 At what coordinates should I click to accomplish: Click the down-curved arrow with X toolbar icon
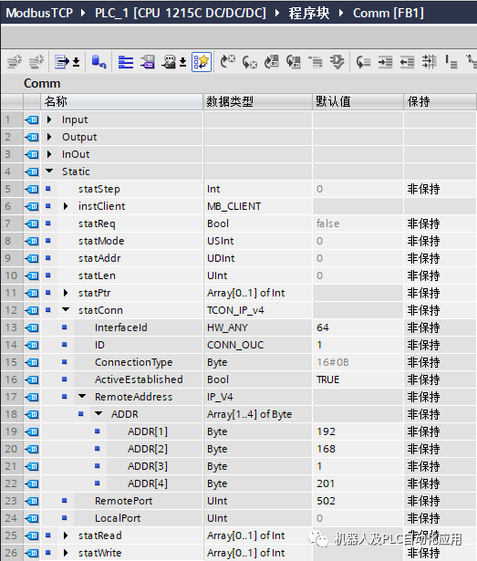pyautogui.click(x=249, y=62)
